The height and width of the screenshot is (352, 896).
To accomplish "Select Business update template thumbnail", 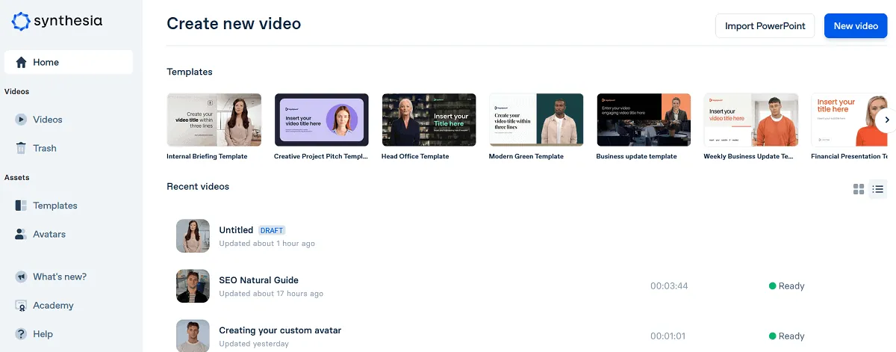I will (644, 120).
